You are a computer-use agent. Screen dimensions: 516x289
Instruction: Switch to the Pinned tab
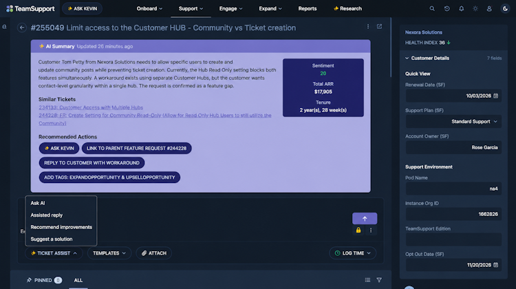[x=44, y=280]
